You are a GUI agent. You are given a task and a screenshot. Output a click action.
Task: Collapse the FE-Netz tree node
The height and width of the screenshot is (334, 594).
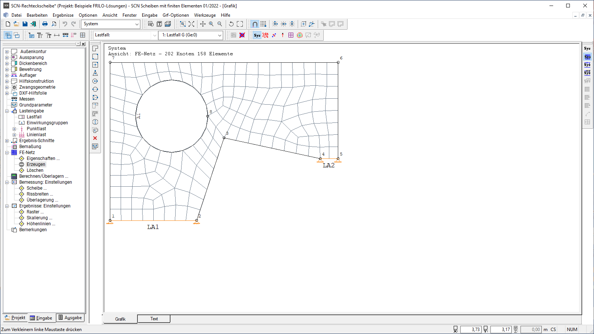pyautogui.click(x=7, y=153)
